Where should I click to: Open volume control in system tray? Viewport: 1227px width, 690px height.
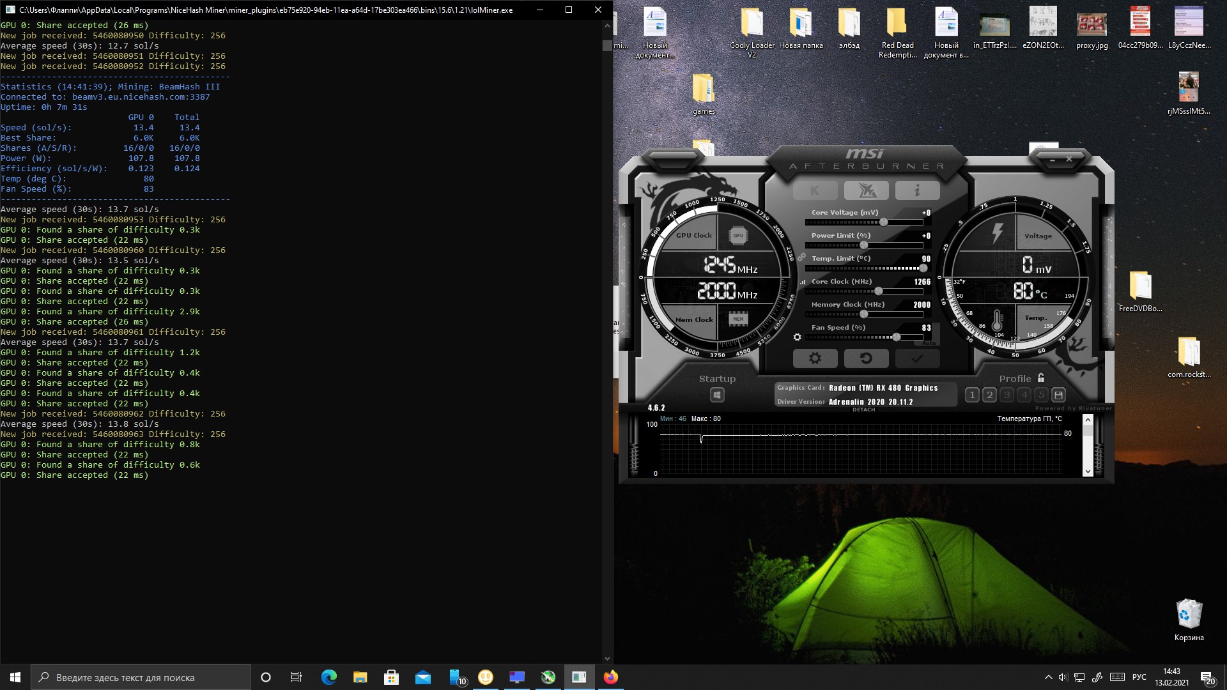coord(1063,677)
